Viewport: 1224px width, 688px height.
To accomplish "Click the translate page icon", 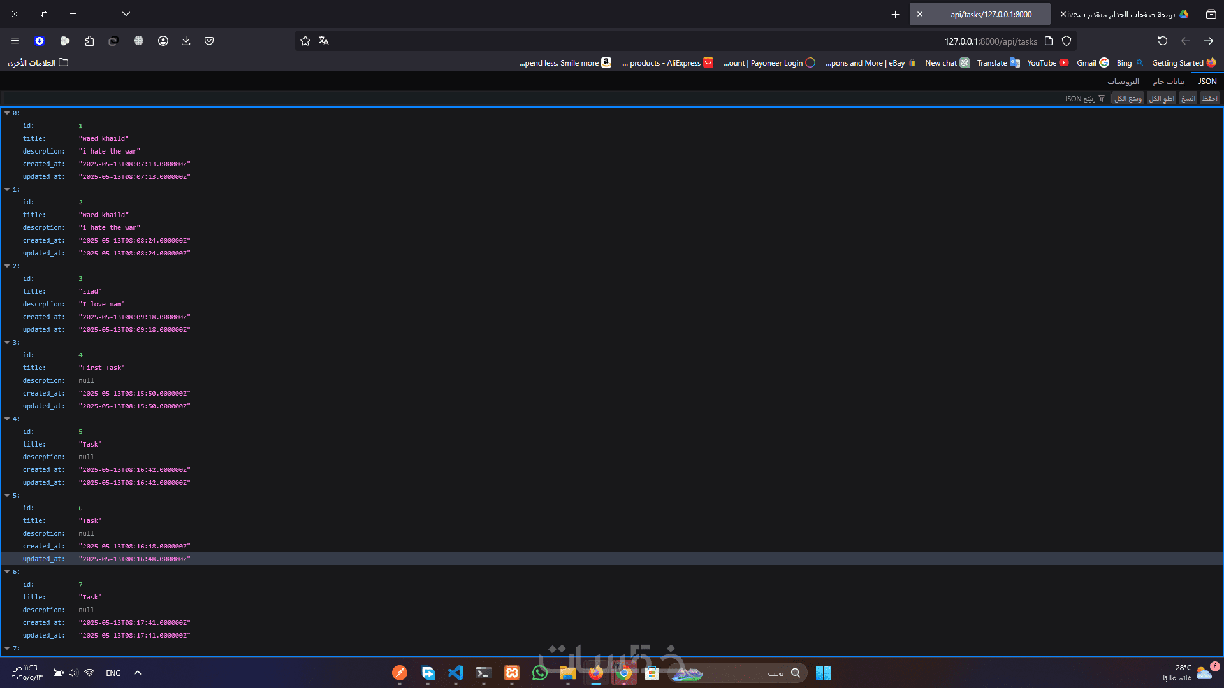I will [324, 41].
